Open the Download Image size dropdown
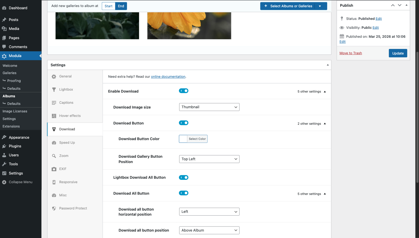This screenshot has height=238, width=419. coord(209,107)
